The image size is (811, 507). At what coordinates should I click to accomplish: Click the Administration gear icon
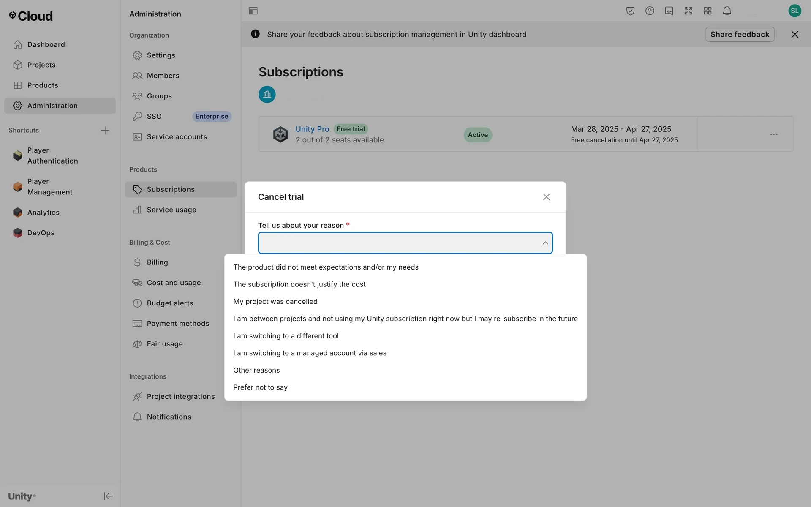pyautogui.click(x=17, y=106)
